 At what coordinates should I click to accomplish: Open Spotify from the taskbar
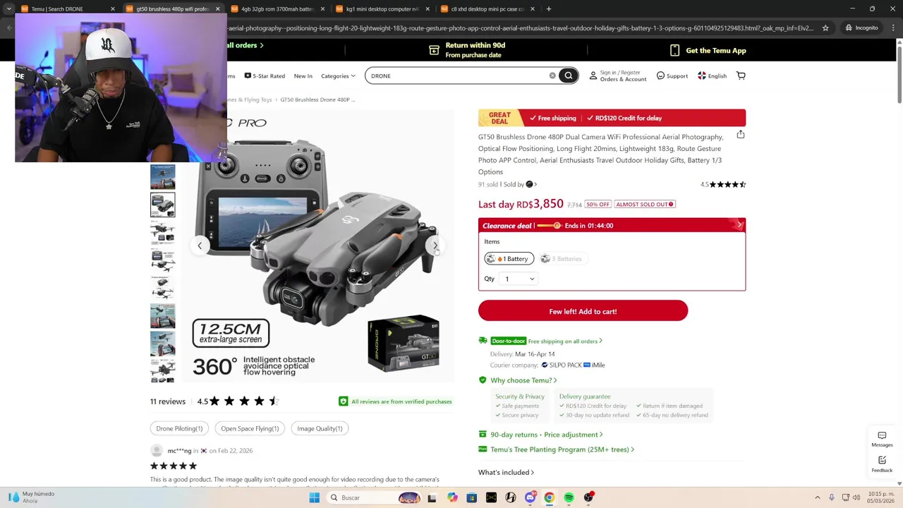569,497
